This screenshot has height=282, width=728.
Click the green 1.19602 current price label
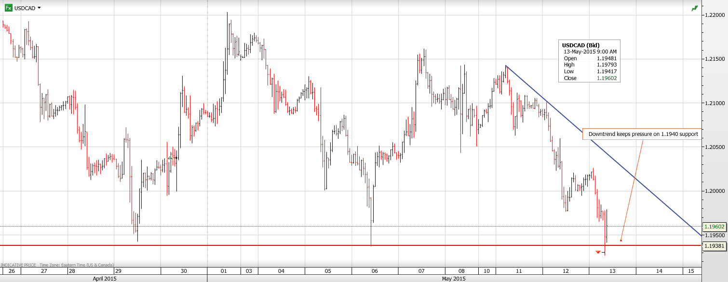(714, 227)
